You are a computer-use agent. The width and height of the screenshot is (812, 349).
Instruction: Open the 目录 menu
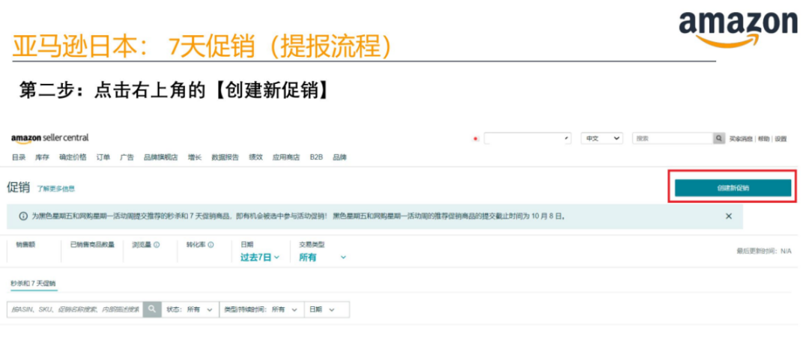pos(19,157)
